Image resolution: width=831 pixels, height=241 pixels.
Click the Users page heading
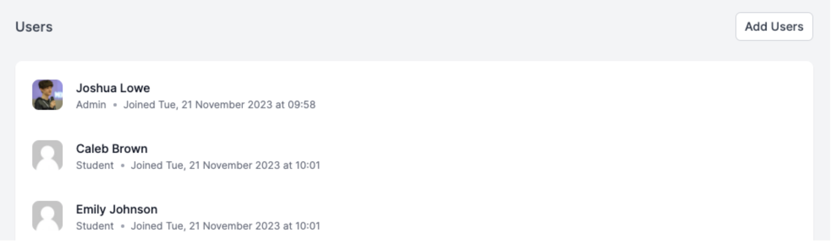tap(34, 27)
